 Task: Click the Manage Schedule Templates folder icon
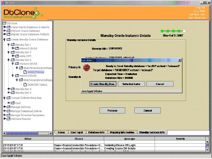tap(9, 115)
